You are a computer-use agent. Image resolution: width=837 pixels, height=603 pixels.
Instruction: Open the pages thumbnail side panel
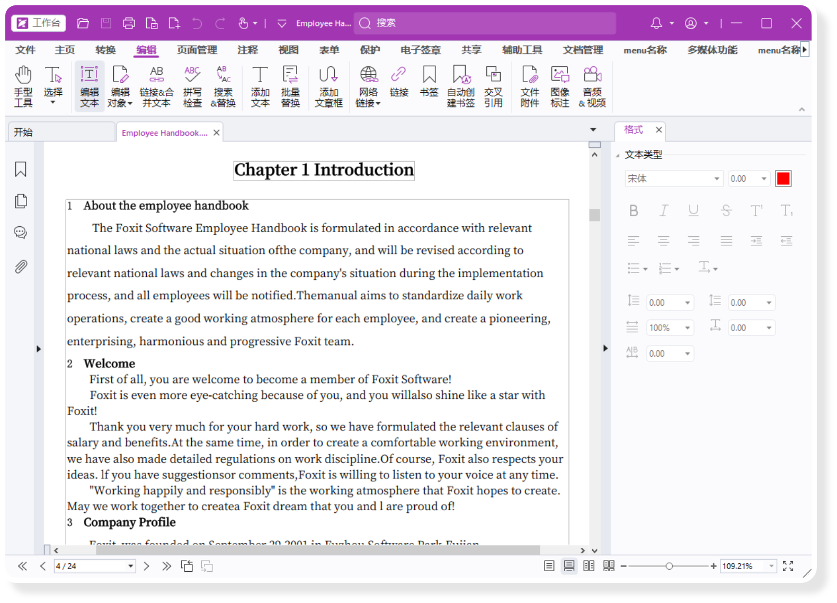(21, 201)
